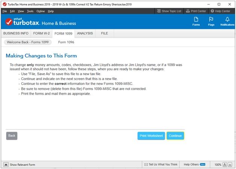This screenshot has width=236, height=169.
Task: Click the smaller text size A icon
Action: pyautogui.click(x=230, y=164)
